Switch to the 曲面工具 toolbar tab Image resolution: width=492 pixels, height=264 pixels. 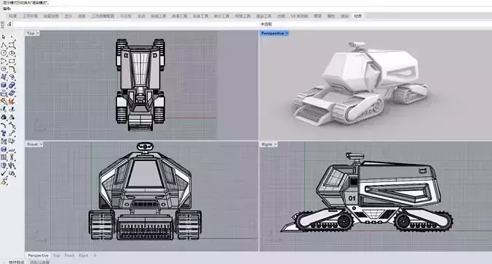pos(180,16)
